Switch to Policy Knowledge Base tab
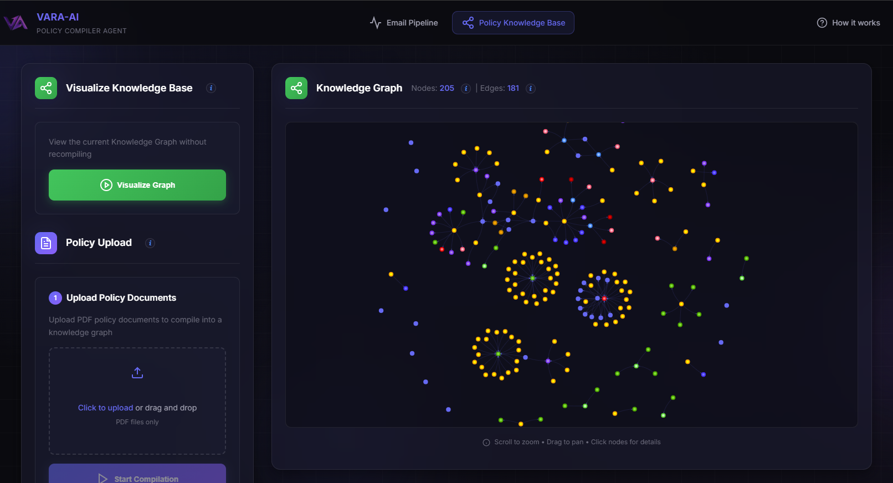Image resolution: width=893 pixels, height=483 pixels. click(513, 23)
